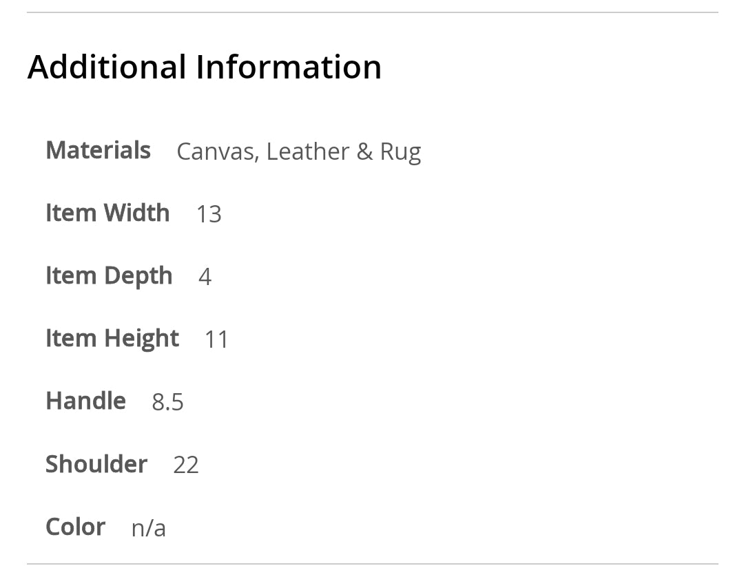Click the Color value n/a
Viewport: 744px width, 566px height.
pos(149,528)
